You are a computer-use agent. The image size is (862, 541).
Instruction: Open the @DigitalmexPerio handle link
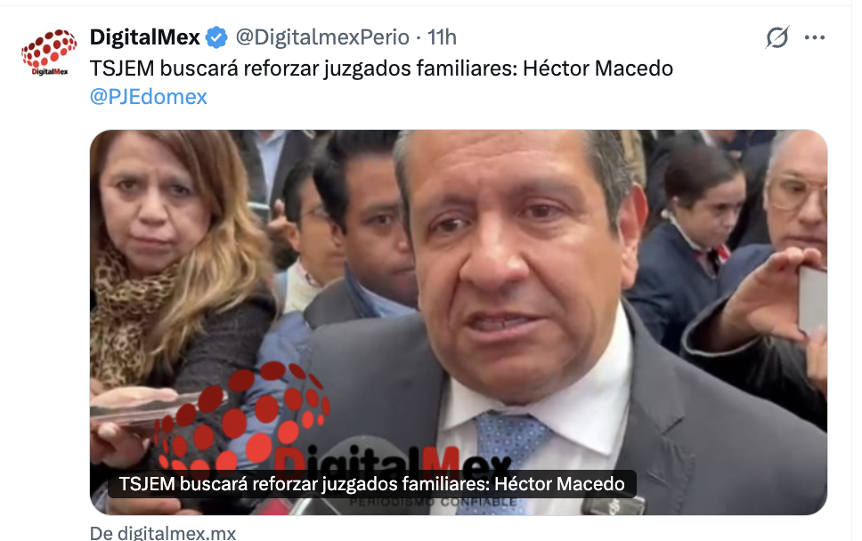pyautogui.click(x=322, y=37)
